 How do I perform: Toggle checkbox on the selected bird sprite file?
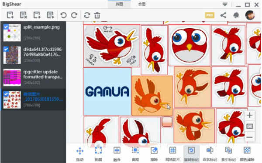point(6,94)
